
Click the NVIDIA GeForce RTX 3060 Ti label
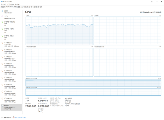click(151, 12)
